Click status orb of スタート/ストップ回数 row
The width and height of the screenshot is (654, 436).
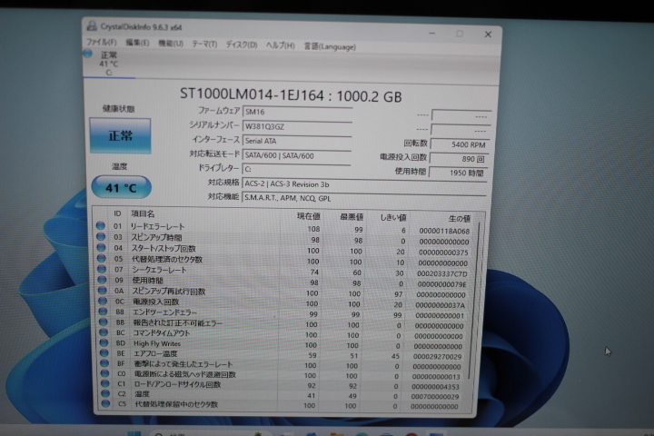101,247
